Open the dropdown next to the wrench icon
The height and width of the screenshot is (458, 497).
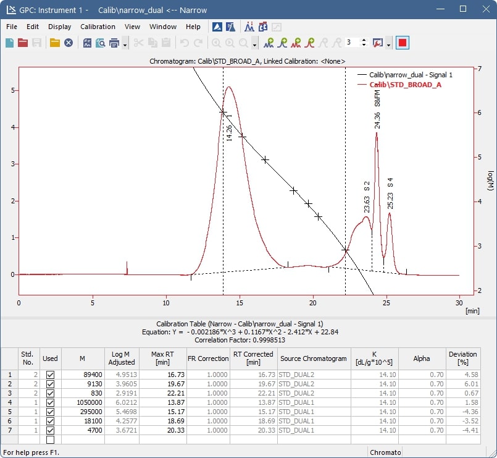click(388, 45)
